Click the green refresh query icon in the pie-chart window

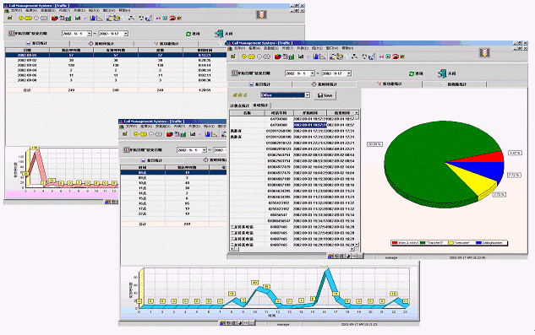[x=412, y=73]
